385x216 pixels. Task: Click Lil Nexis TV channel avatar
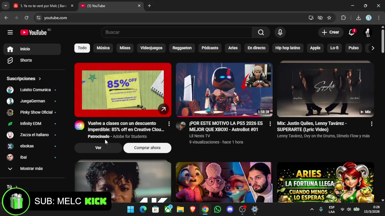pyautogui.click(x=181, y=126)
